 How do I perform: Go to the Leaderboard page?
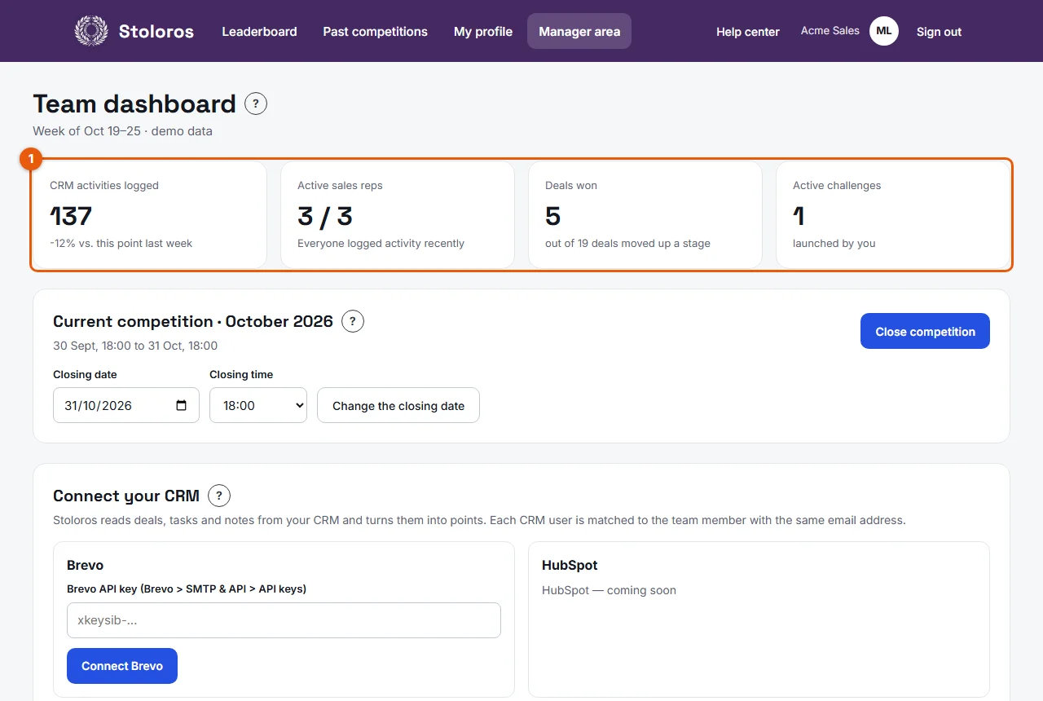tap(259, 32)
